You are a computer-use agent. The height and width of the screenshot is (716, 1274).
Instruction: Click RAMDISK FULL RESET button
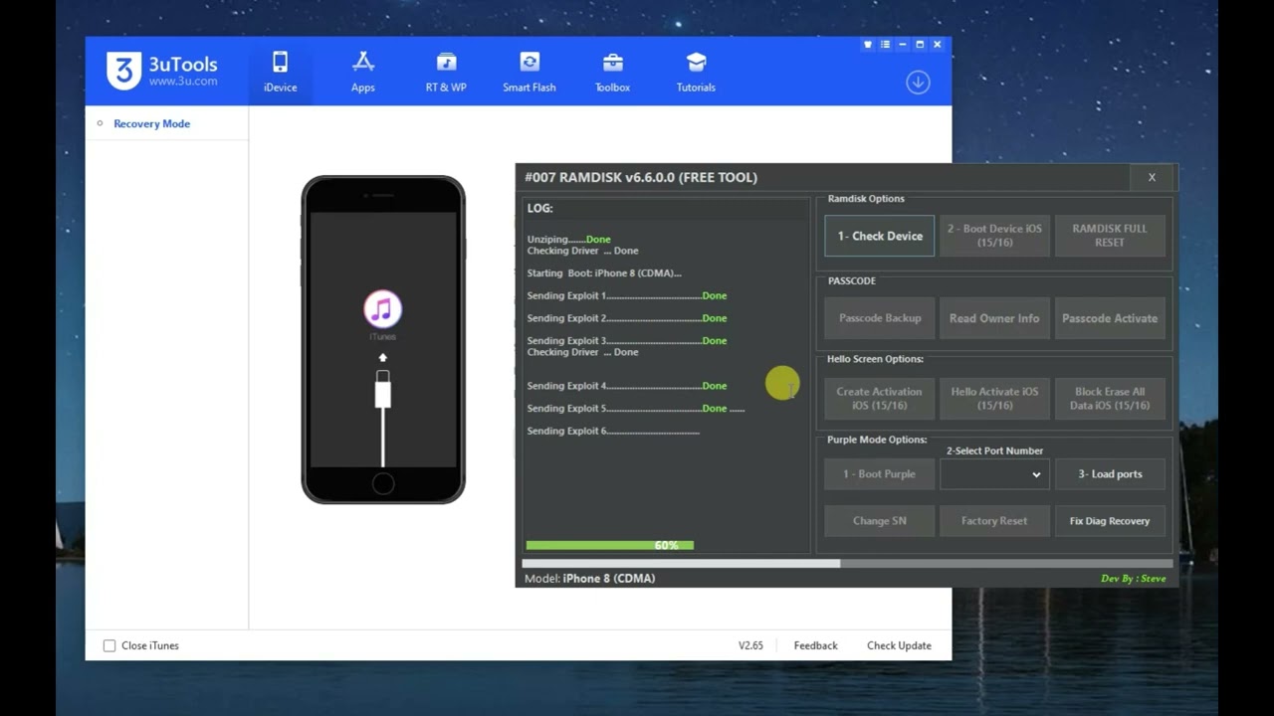pos(1110,236)
